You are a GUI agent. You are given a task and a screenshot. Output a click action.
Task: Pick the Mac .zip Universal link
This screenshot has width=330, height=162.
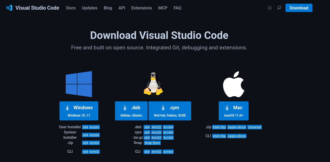click(255, 127)
